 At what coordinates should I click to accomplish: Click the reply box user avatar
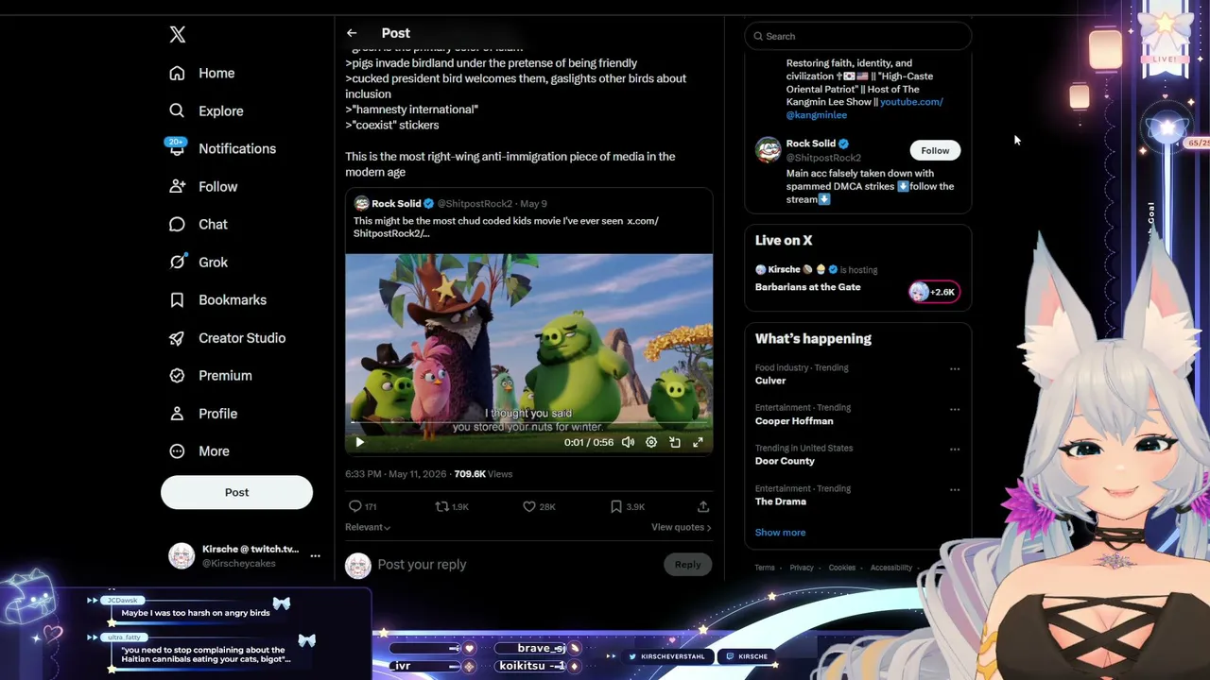[x=358, y=565]
